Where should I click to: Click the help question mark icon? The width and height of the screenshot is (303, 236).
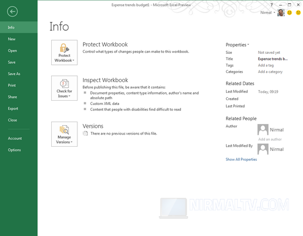272,5
